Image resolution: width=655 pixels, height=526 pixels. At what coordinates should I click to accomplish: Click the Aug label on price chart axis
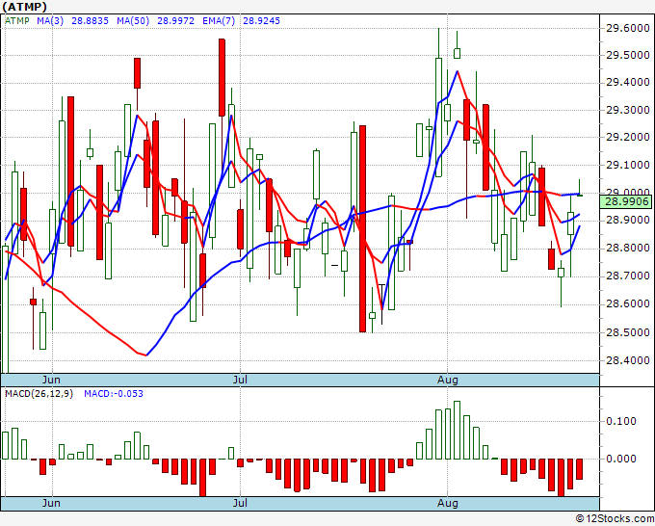[447, 380]
